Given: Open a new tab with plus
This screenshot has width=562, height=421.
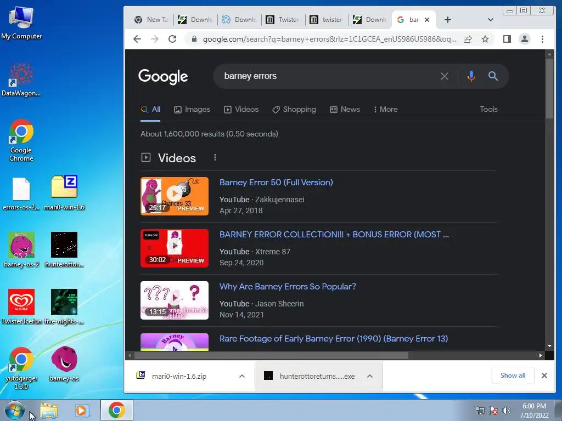Looking at the screenshot, I should point(447,20).
